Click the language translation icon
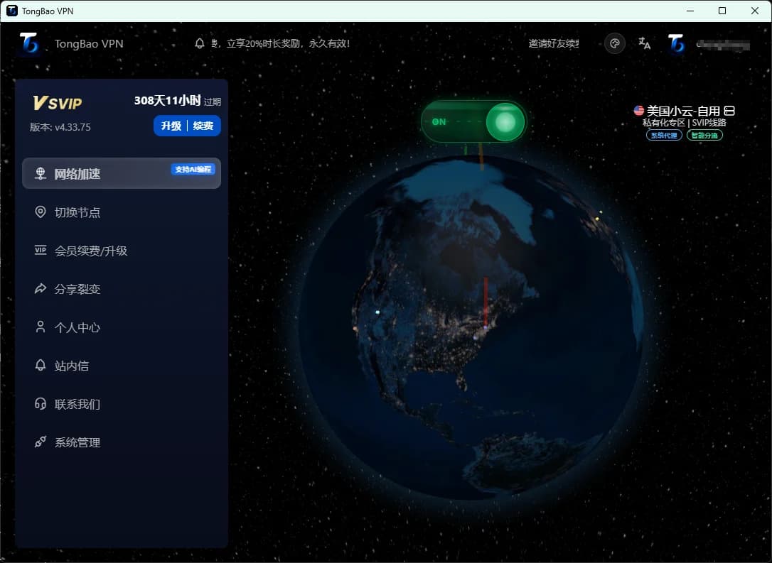 [x=645, y=43]
